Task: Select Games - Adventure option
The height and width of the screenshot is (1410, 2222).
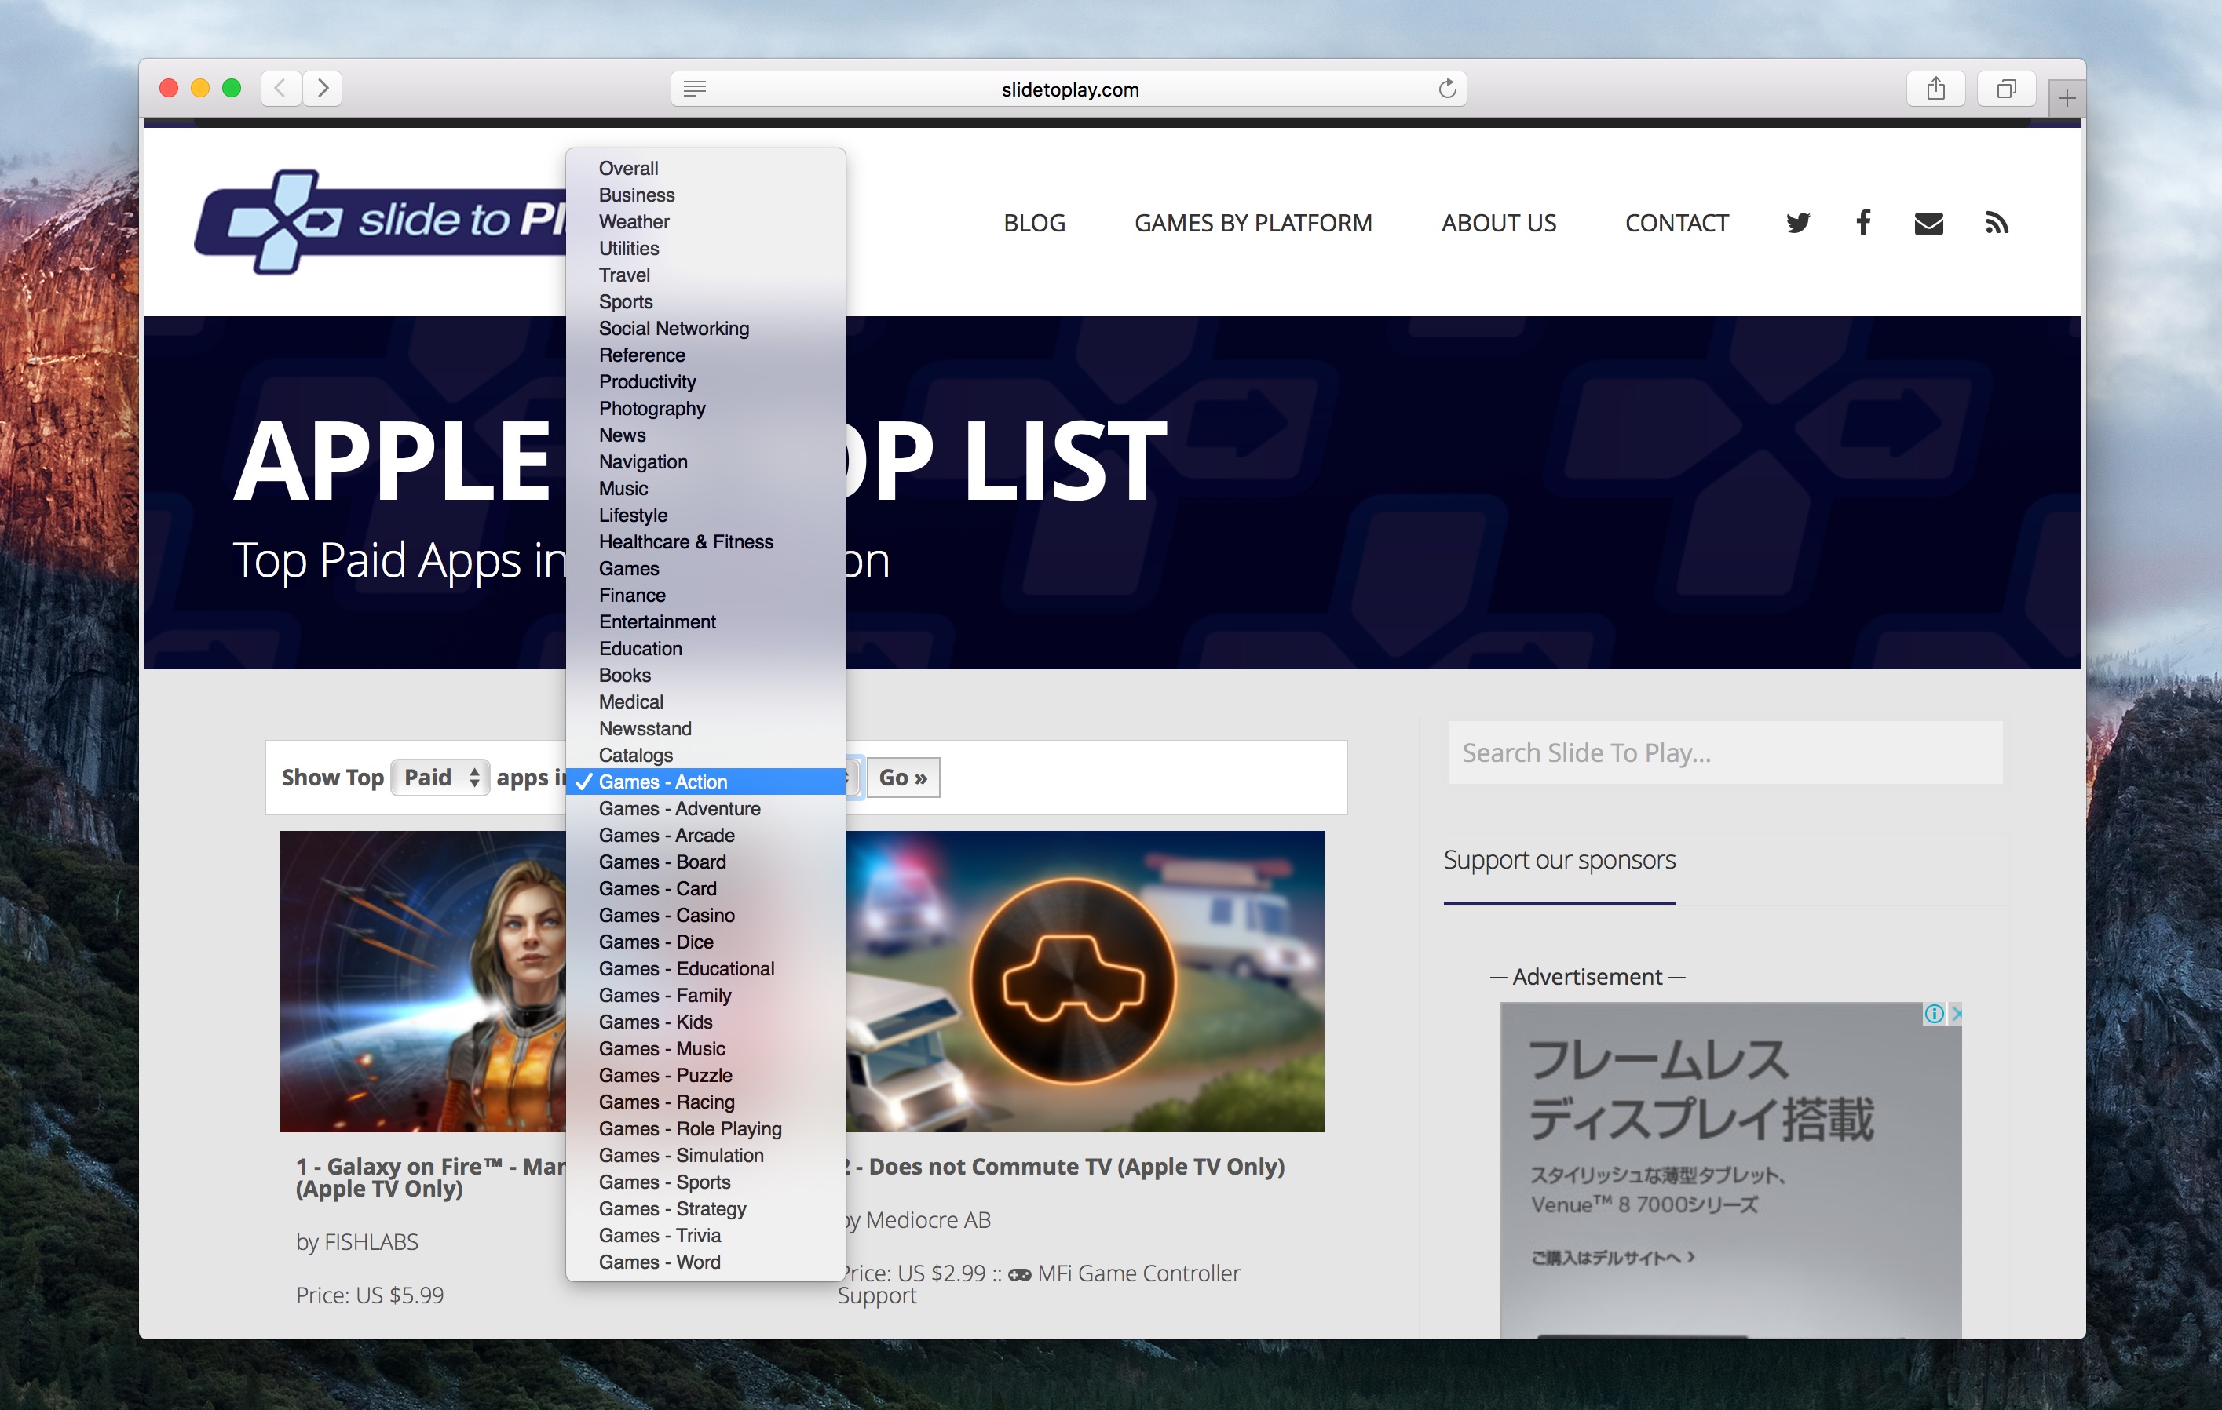Action: click(706, 809)
